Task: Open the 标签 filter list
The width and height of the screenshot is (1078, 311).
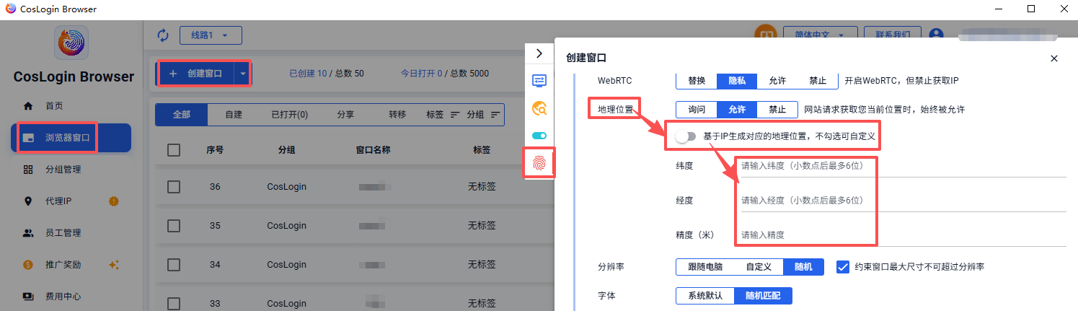Action: click(443, 114)
